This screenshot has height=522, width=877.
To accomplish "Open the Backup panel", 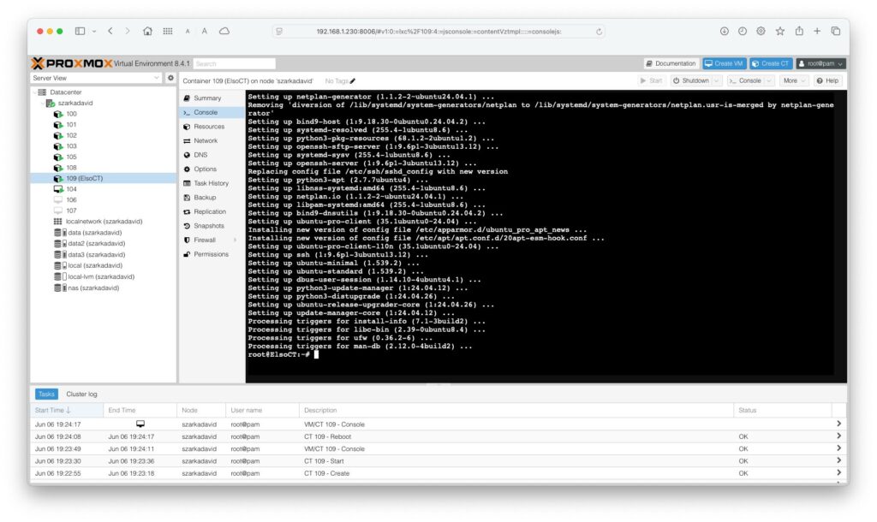I will coord(212,198).
